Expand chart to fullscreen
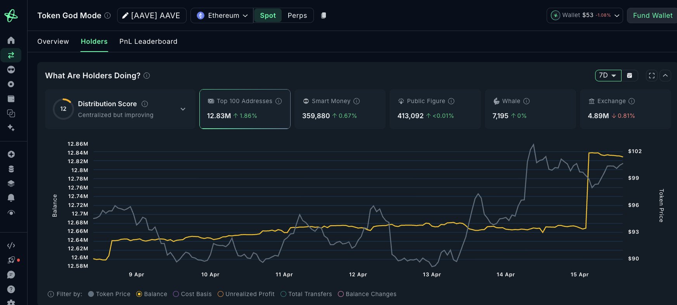This screenshot has height=305, width=677. [652, 76]
